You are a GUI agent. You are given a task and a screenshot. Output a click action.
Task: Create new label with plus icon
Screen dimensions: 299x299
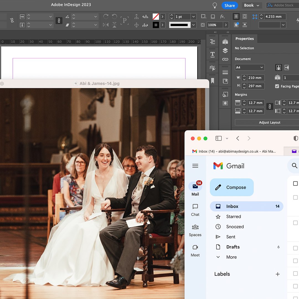[278, 274]
